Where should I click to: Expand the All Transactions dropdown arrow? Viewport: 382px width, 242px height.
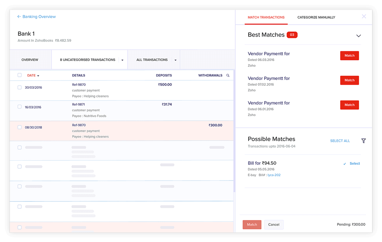tap(175, 60)
